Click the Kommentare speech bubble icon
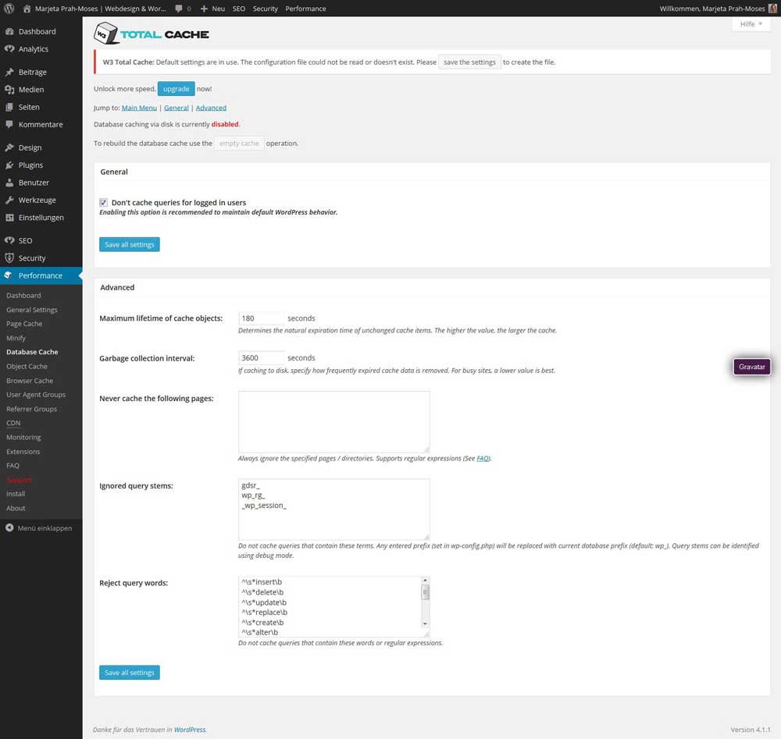This screenshot has height=739, width=781. pos(9,124)
